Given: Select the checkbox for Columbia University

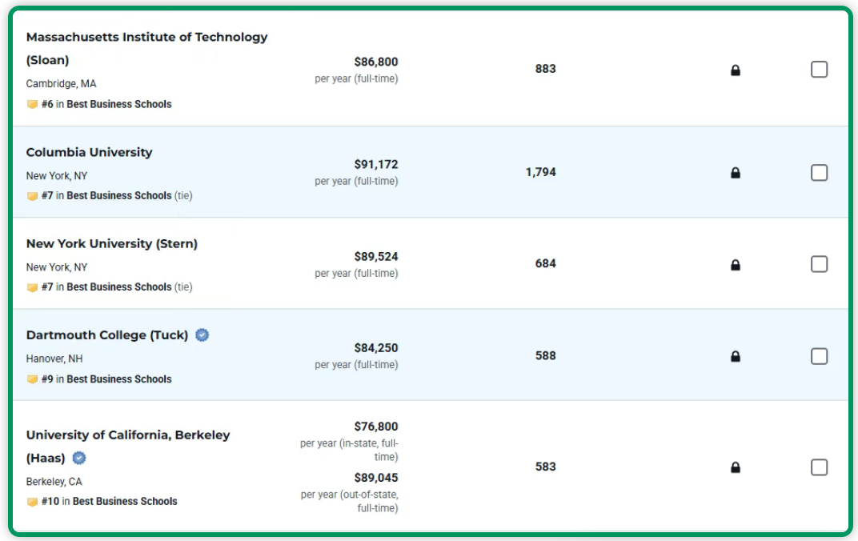Looking at the screenshot, I should click(x=819, y=173).
